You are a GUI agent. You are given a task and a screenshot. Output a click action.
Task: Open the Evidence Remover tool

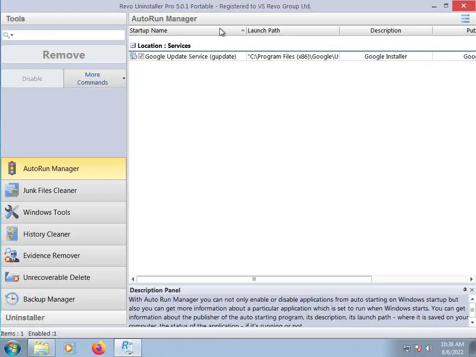(63, 256)
